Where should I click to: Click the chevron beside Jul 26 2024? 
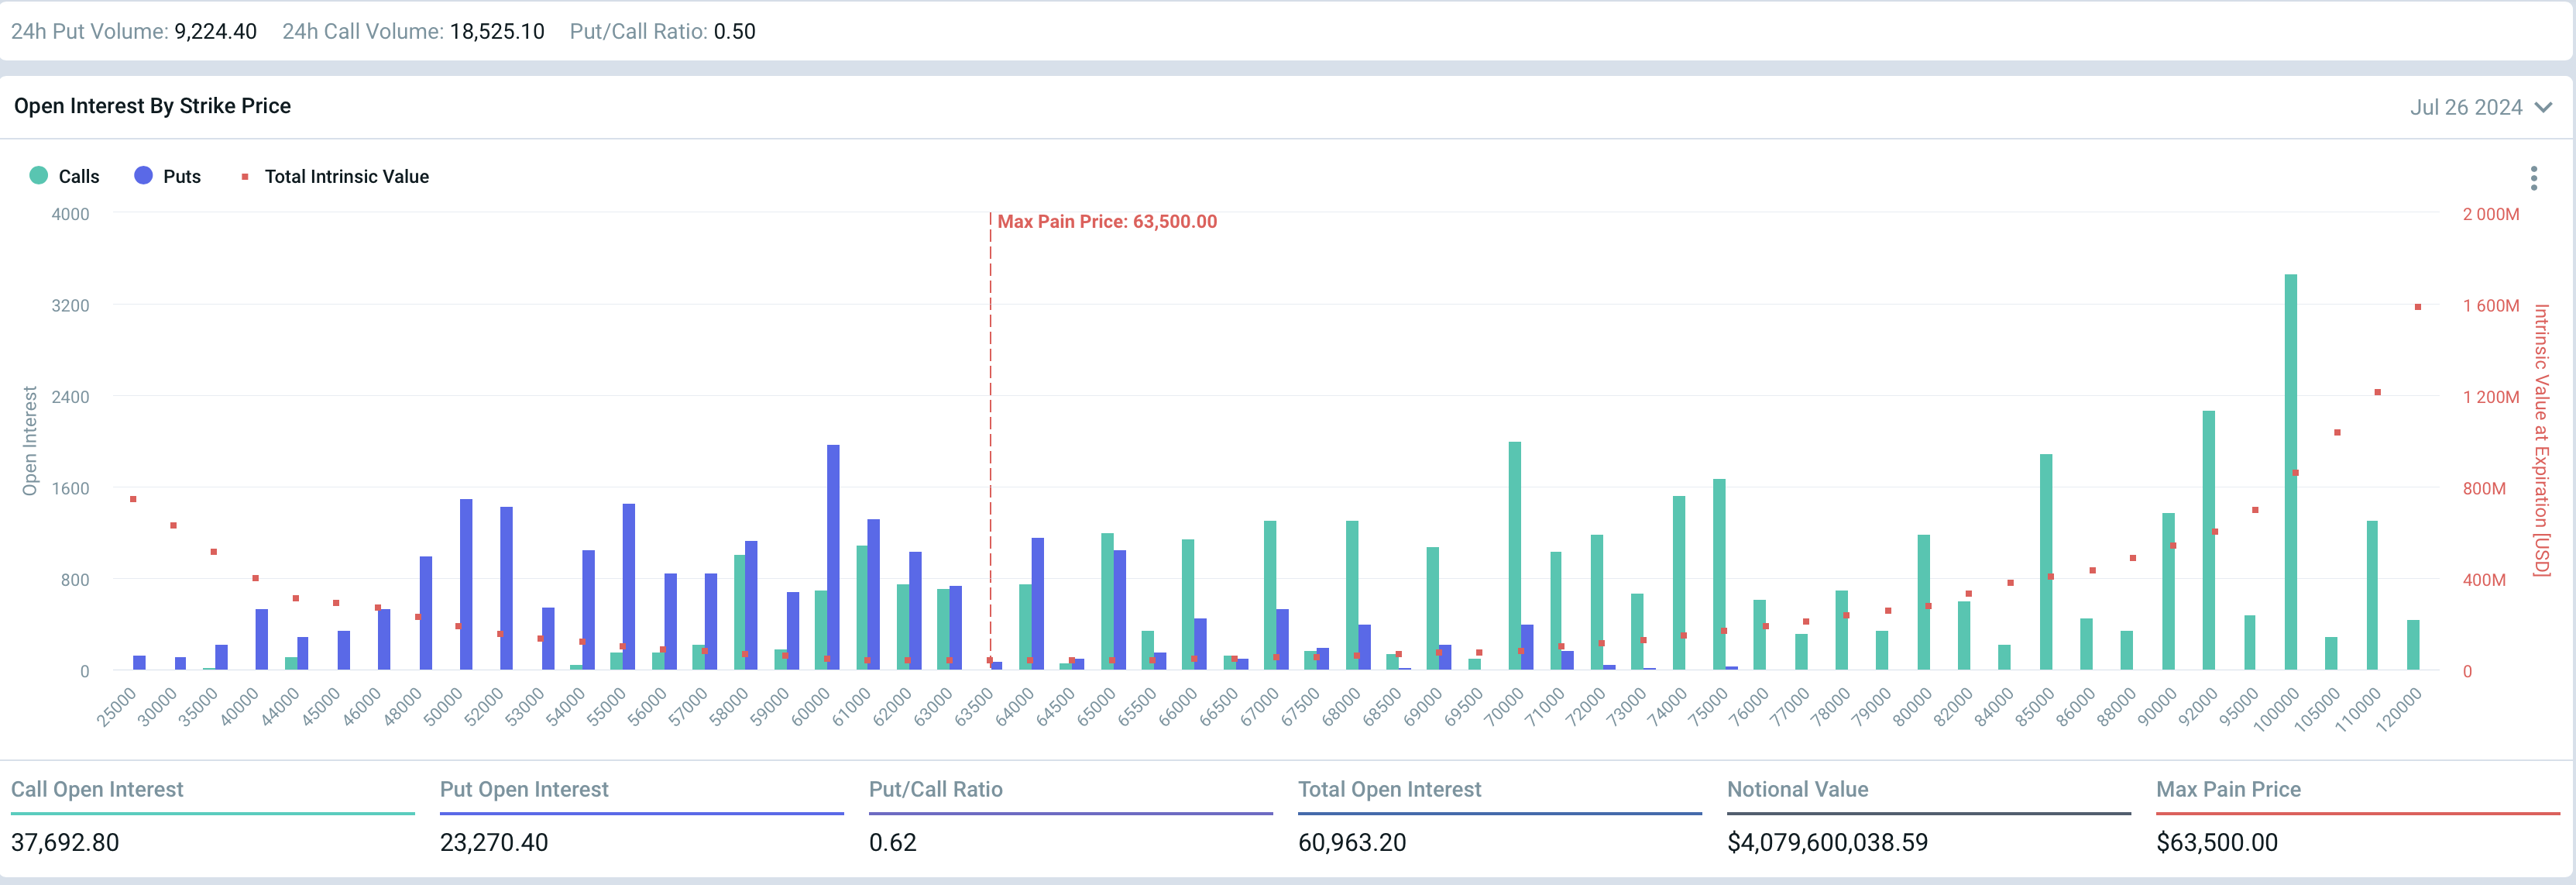coord(2544,107)
